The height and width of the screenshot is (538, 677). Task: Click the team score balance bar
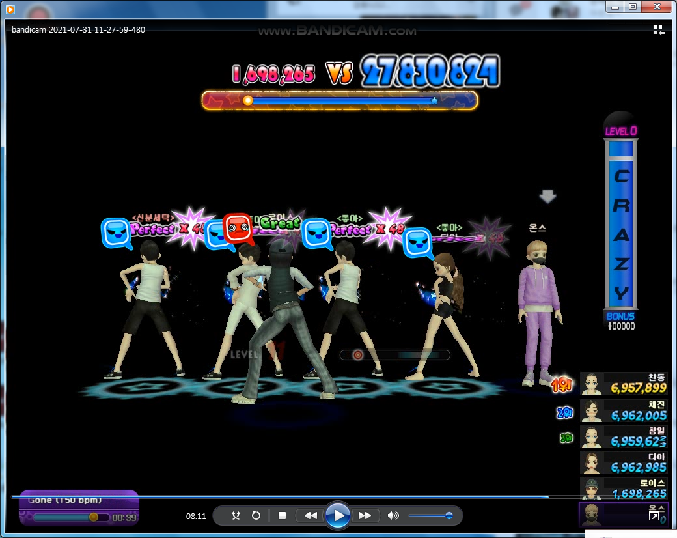click(340, 101)
